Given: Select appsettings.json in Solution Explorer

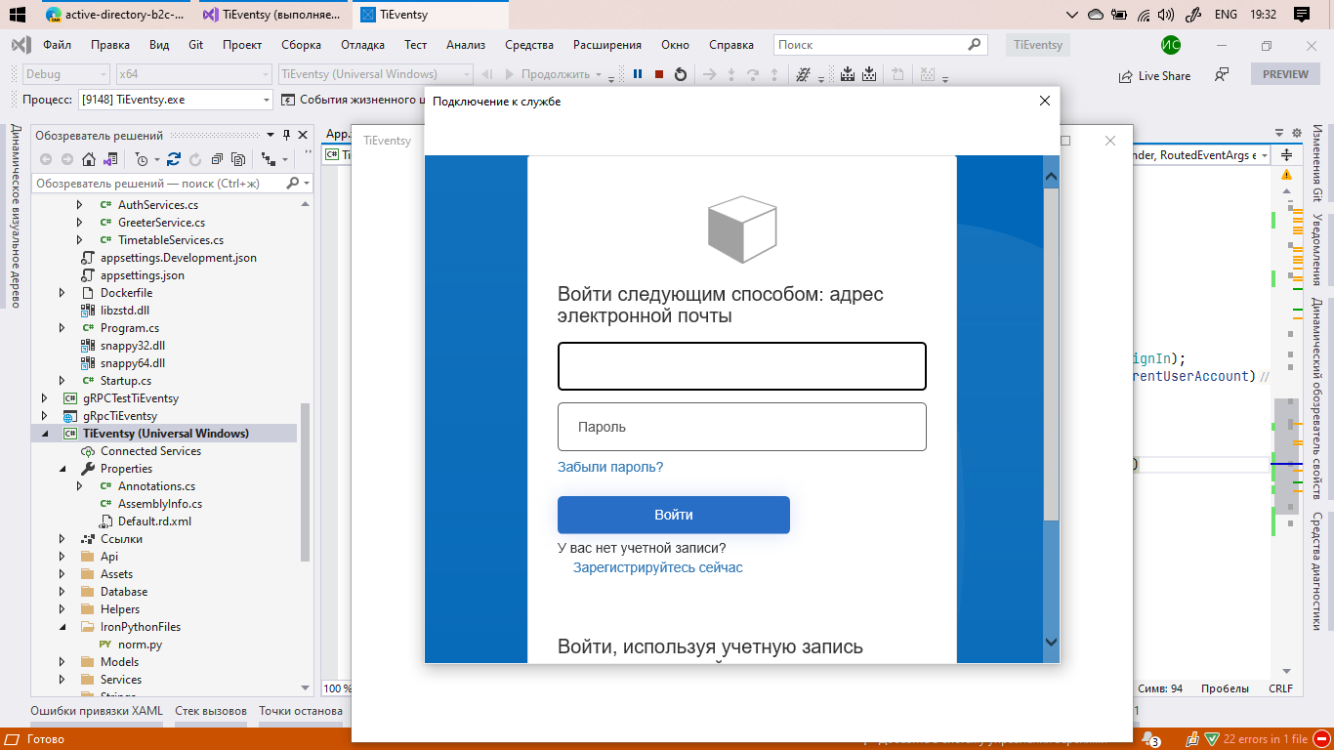Looking at the screenshot, I should (x=143, y=275).
